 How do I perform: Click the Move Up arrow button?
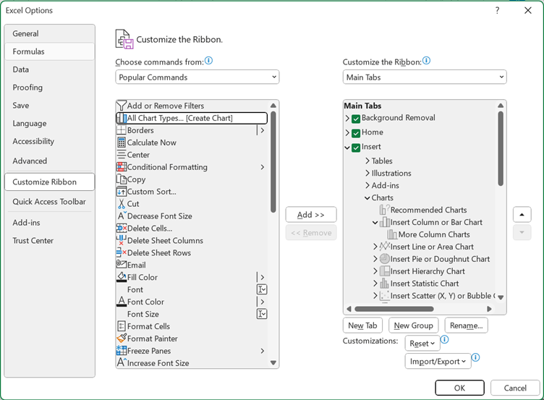coord(522,215)
